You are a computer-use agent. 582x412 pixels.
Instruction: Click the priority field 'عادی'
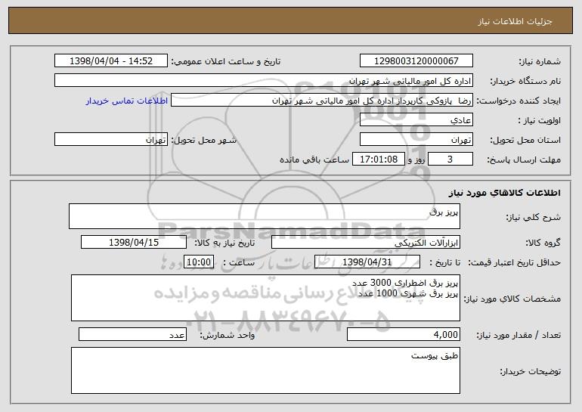(x=416, y=120)
